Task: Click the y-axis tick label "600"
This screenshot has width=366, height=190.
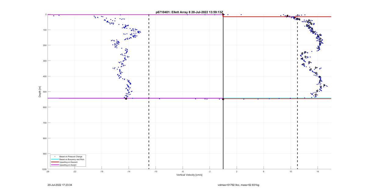Action: click(x=45, y=107)
